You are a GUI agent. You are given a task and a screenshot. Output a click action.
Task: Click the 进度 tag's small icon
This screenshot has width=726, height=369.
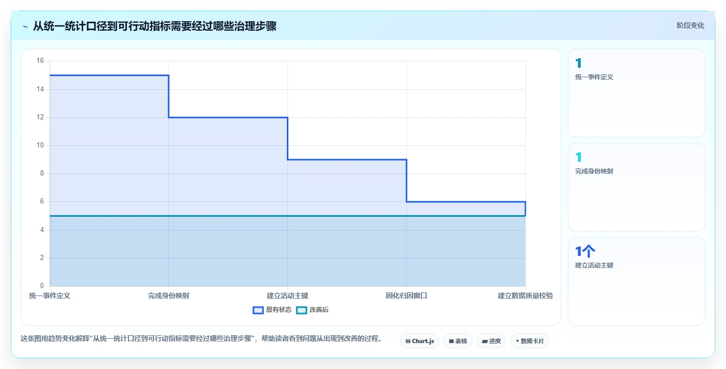485,342
